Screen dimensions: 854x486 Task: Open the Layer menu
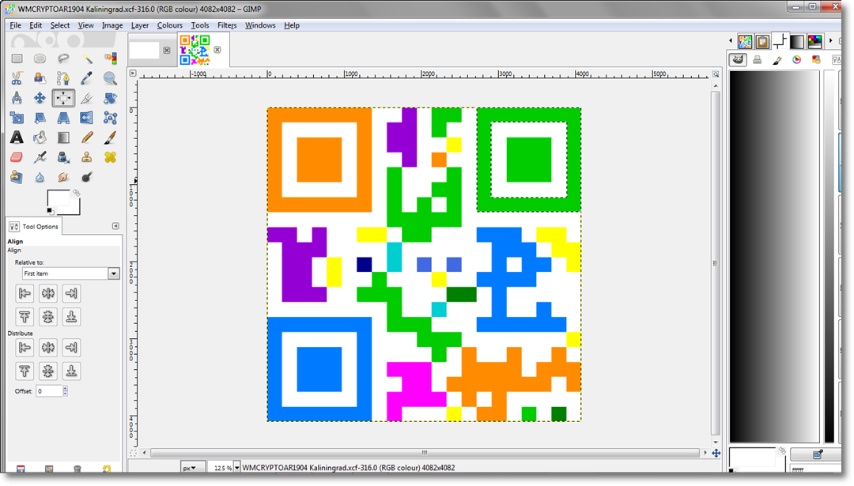pyautogui.click(x=140, y=25)
